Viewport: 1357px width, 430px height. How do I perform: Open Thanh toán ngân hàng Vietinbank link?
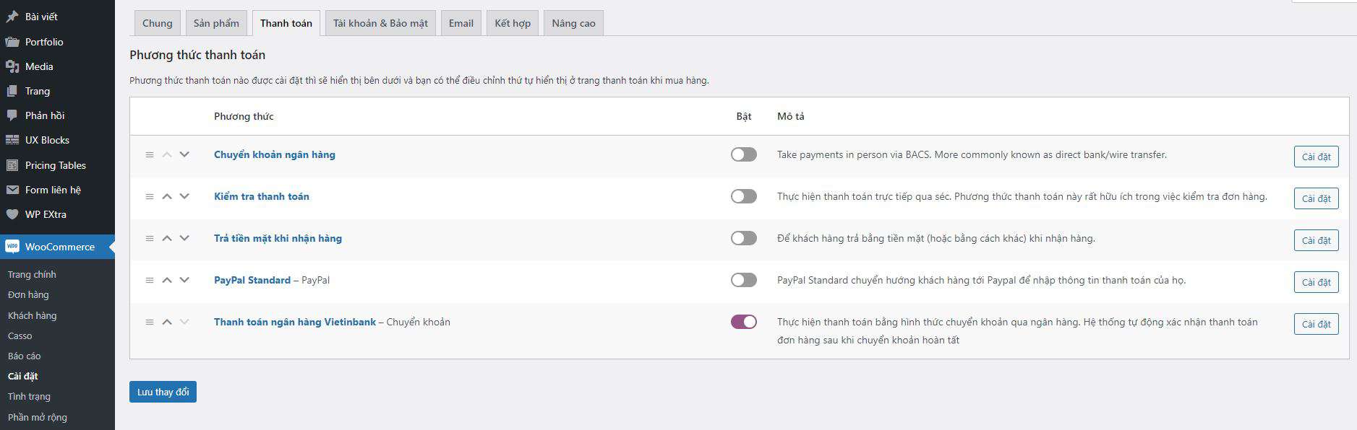295,322
